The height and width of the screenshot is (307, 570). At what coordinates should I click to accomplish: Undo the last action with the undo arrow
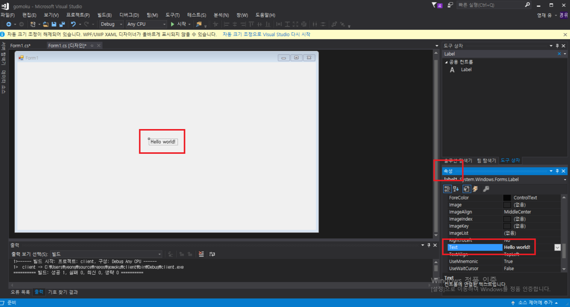click(x=73, y=24)
